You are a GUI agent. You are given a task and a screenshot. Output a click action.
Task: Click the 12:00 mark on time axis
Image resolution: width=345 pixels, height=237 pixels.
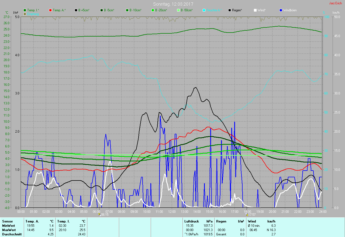(172, 212)
